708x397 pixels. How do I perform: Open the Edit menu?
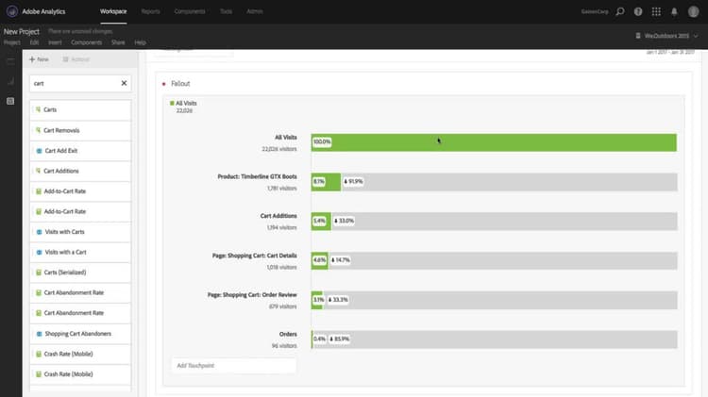pos(34,42)
